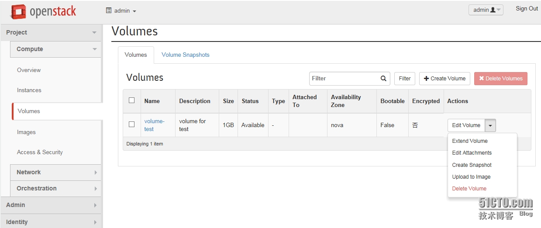
Task: Open the admin user menu dropdown
Action: (x=486, y=10)
